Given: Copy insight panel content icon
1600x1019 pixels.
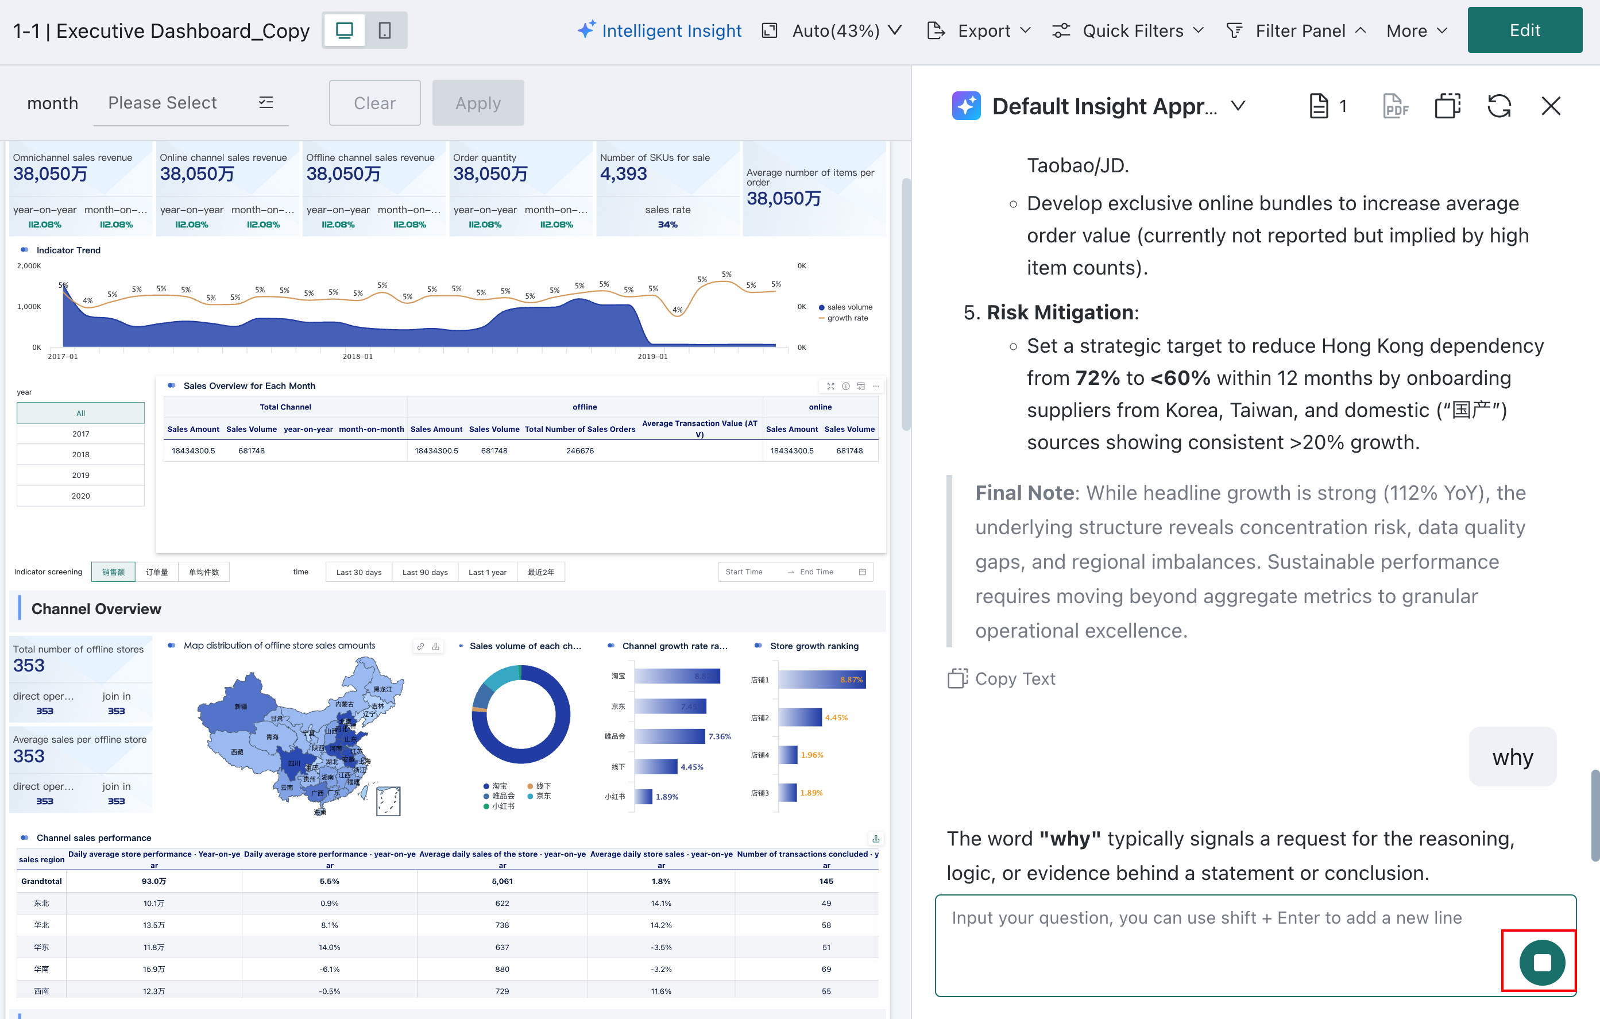Looking at the screenshot, I should [1447, 106].
